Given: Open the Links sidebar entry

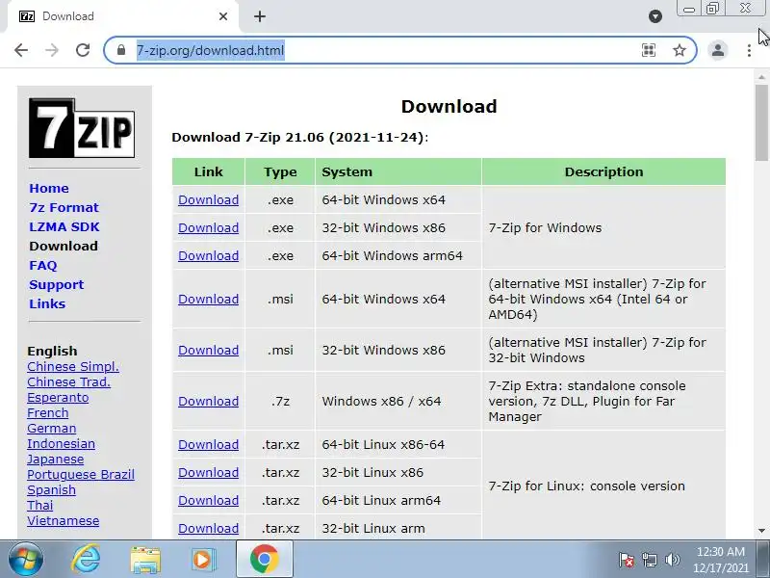Looking at the screenshot, I should coord(46,303).
